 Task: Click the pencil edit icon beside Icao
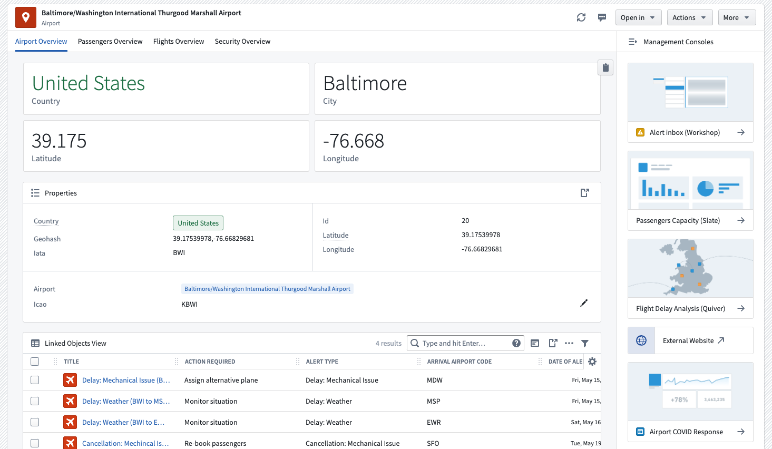coord(584,303)
